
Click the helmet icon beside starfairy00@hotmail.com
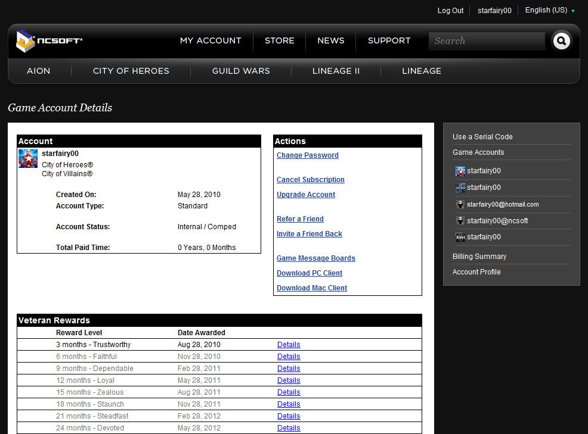point(460,204)
